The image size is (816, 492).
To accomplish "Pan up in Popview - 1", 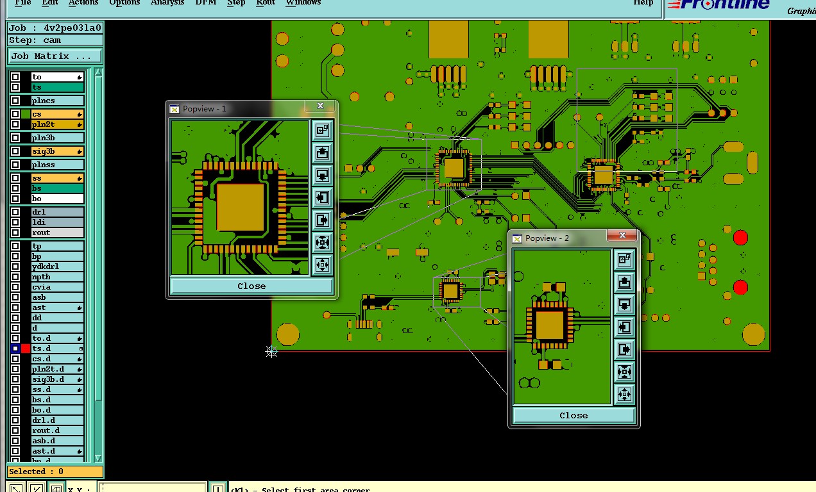I will pos(322,152).
